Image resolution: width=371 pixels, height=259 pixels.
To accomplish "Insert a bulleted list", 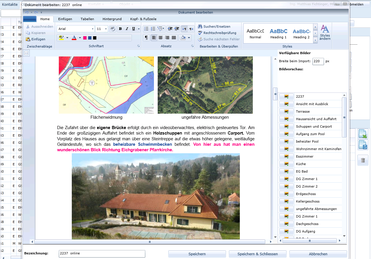I will point(146,29).
